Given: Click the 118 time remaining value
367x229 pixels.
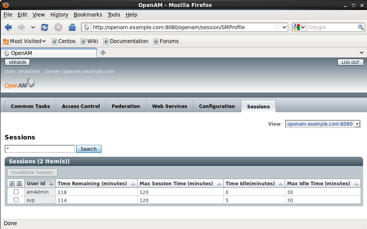Looking at the screenshot, I should 62,192.
